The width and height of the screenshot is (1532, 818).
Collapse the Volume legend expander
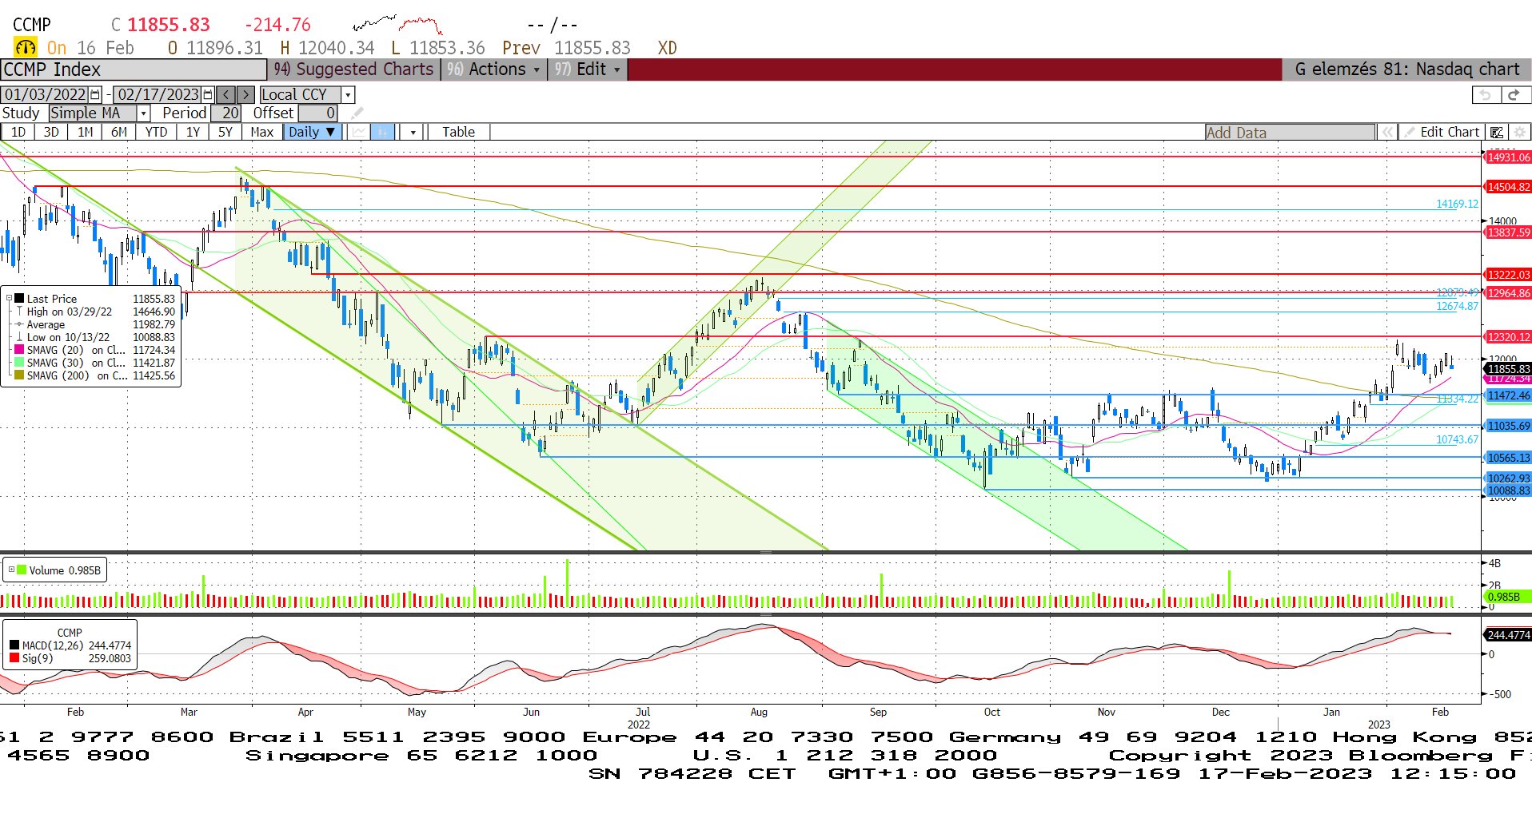tap(11, 570)
